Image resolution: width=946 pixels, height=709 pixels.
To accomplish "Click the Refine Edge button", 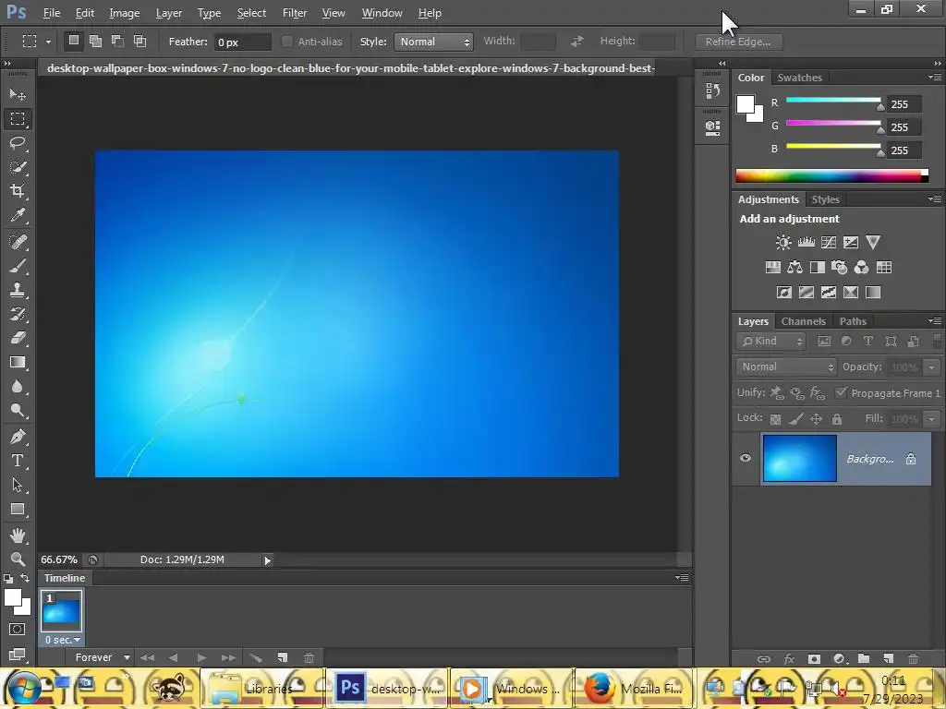I will [738, 42].
